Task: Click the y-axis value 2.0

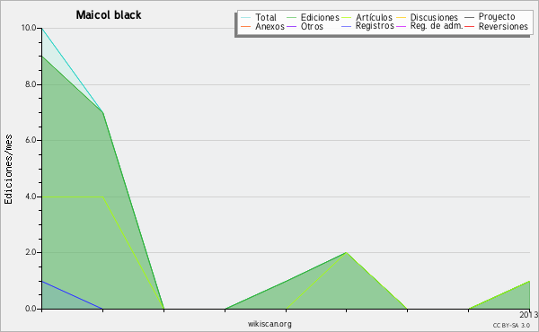Action: point(31,252)
